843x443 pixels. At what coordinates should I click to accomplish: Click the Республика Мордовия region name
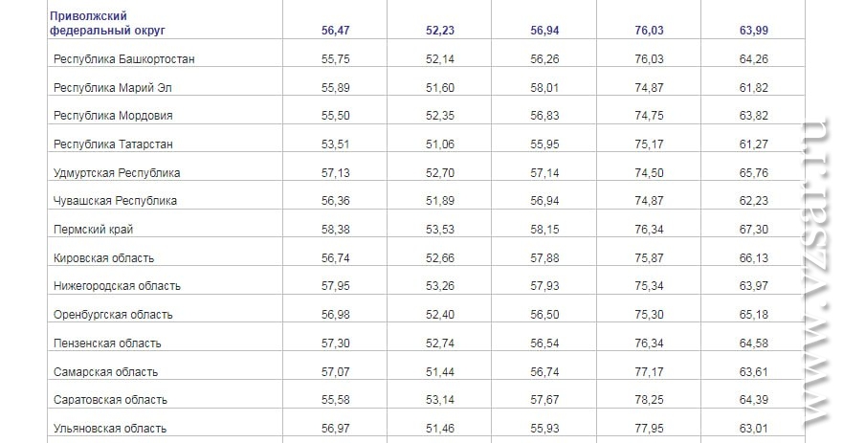tap(113, 116)
